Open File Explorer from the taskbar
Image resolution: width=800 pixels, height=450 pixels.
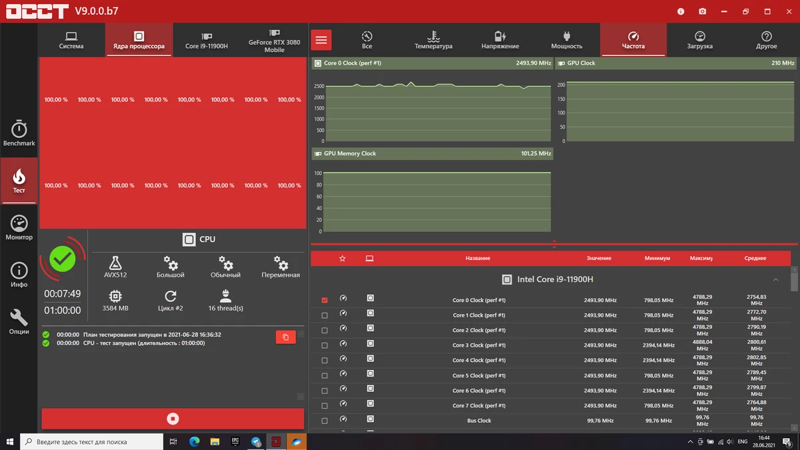coord(215,441)
